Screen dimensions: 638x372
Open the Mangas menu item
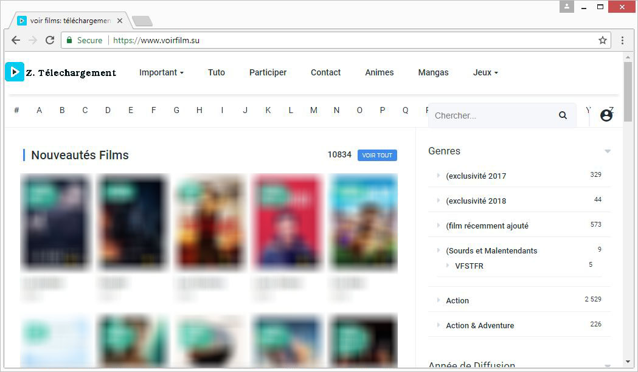click(x=433, y=72)
